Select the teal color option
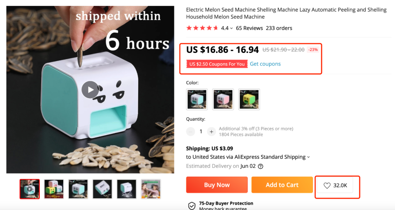 click(197, 99)
